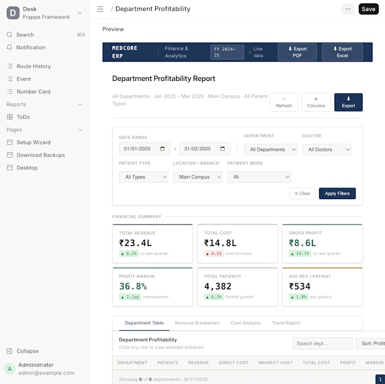Open calendar picker on start date field
The width and height of the screenshot is (385, 384).
click(x=162, y=149)
